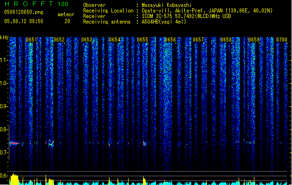Click the "0651" time marker
Screen dimensions: 292x185
pyautogui.click(x=31, y=40)
